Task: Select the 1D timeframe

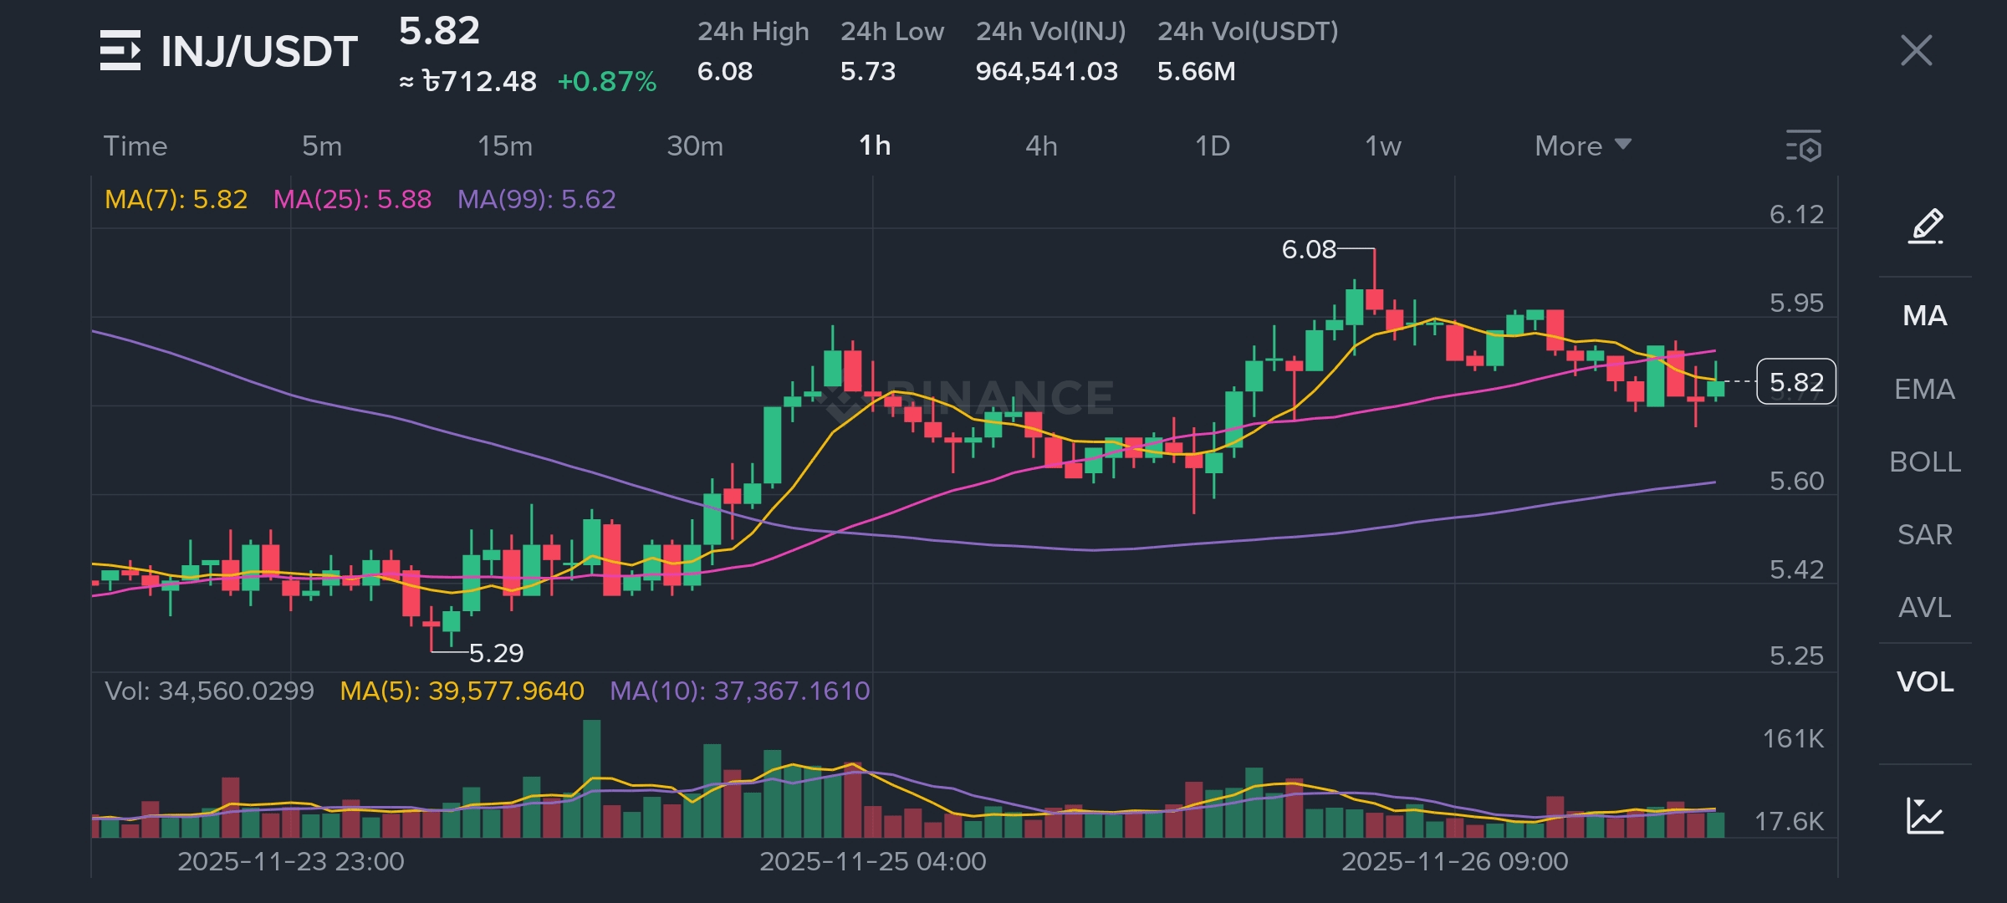Action: [x=1212, y=146]
